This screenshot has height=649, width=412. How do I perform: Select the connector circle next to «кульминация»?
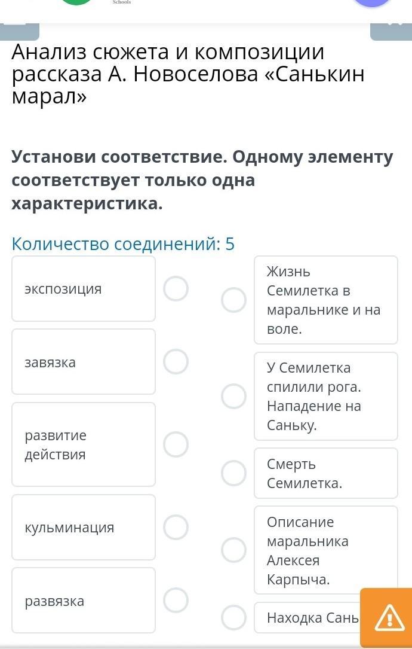point(176,527)
